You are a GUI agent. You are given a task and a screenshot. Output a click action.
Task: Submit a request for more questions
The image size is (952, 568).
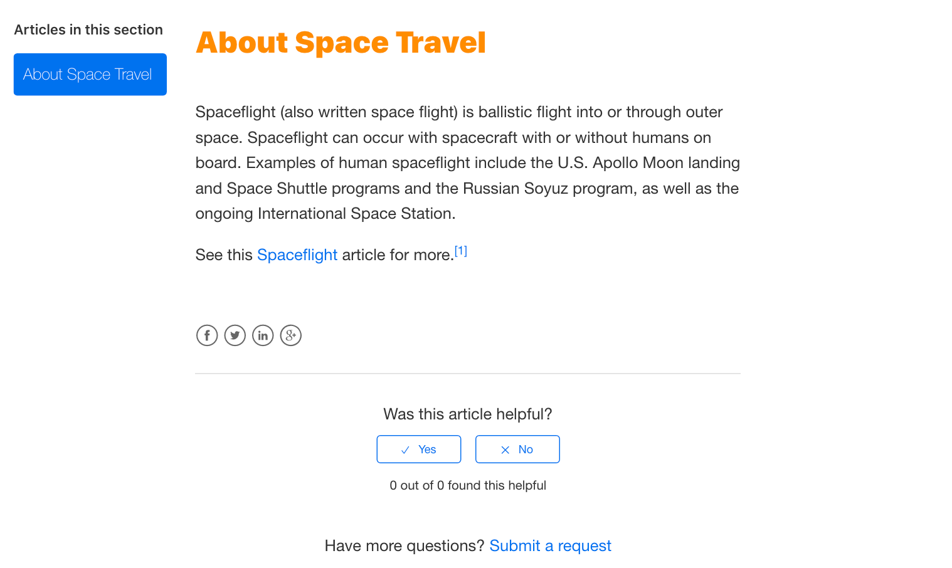[x=550, y=545]
